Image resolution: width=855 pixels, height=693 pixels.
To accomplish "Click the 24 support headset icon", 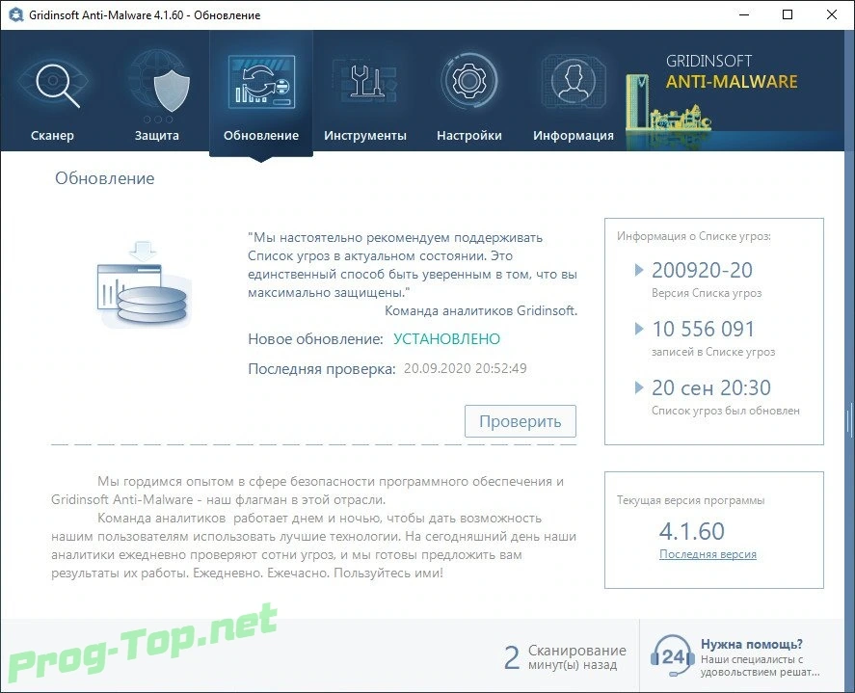I will (672, 655).
